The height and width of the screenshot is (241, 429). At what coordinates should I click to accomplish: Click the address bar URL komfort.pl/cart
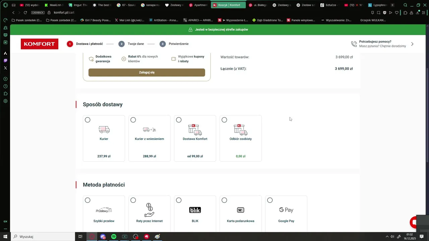pos(64,12)
